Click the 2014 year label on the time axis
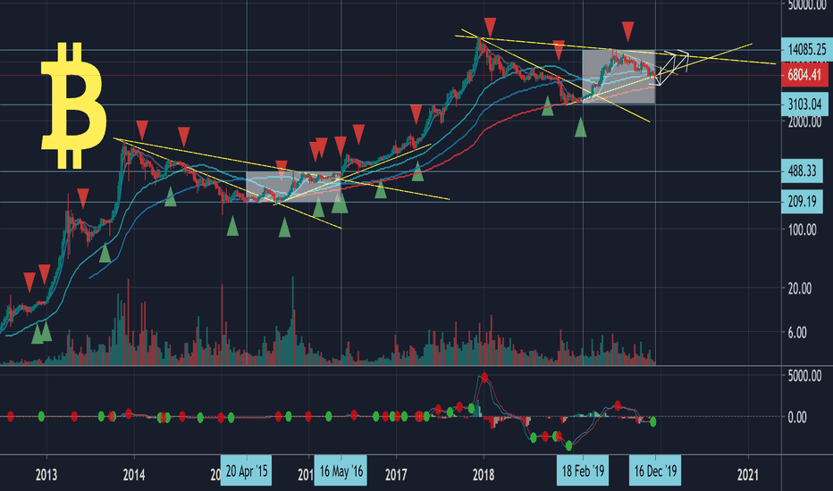 pyautogui.click(x=134, y=474)
